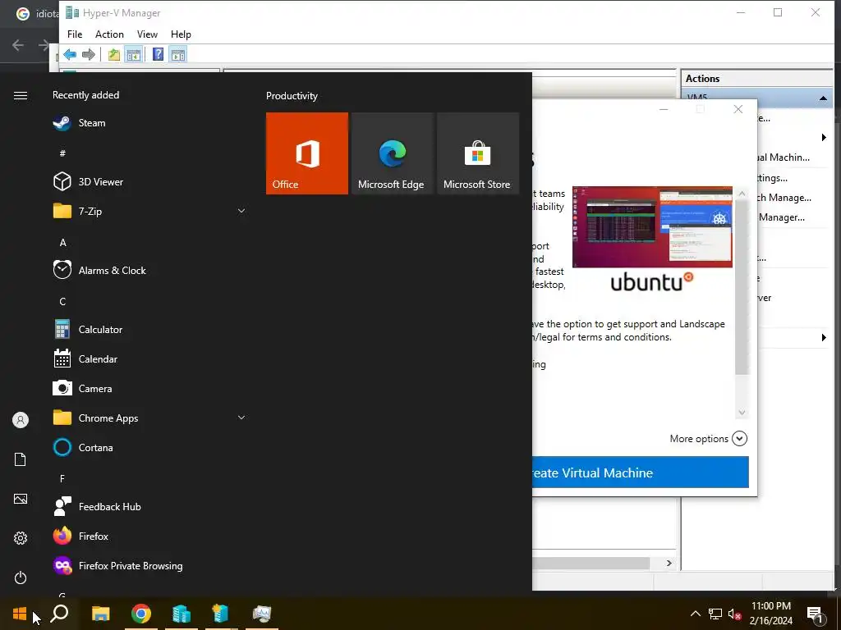Toggle Show/Hide Action Pane toolbar icon
Image resolution: width=841 pixels, height=630 pixels.
click(178, 54)
